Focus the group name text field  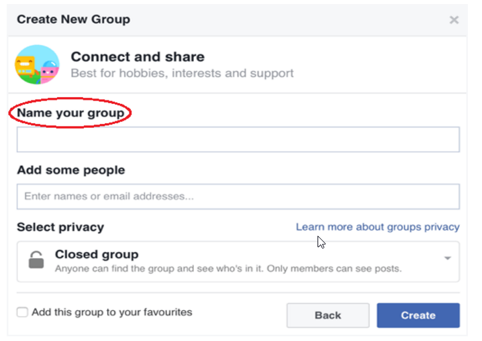click(238, 139)
